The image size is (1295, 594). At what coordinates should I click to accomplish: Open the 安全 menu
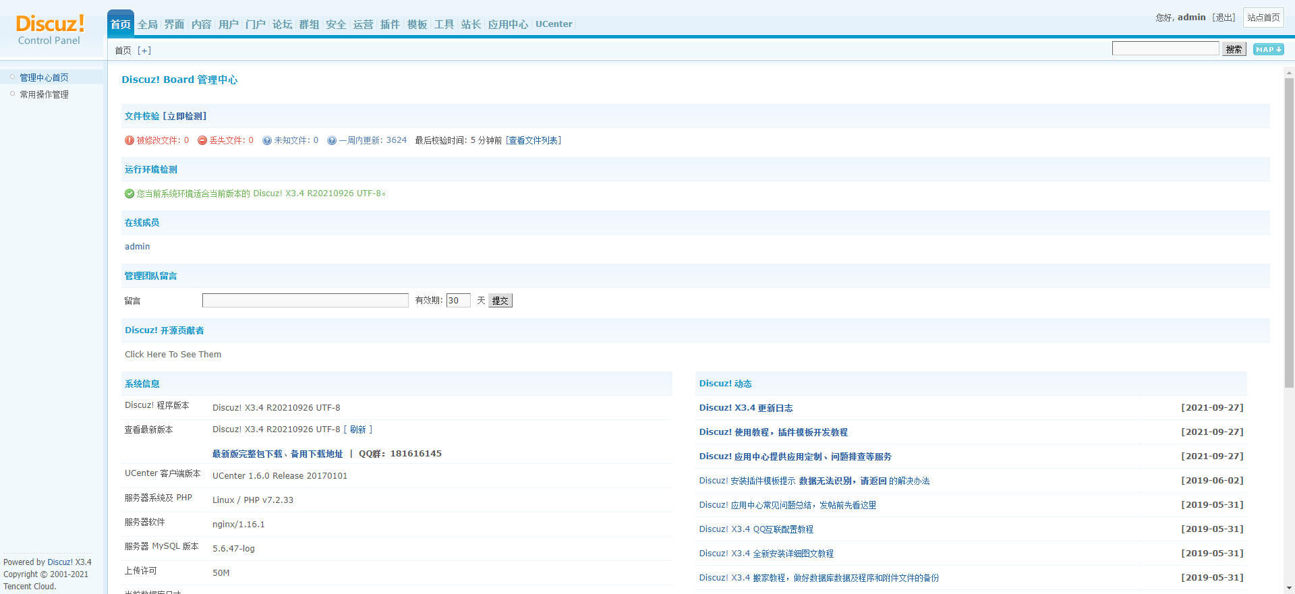coord(337,24)
